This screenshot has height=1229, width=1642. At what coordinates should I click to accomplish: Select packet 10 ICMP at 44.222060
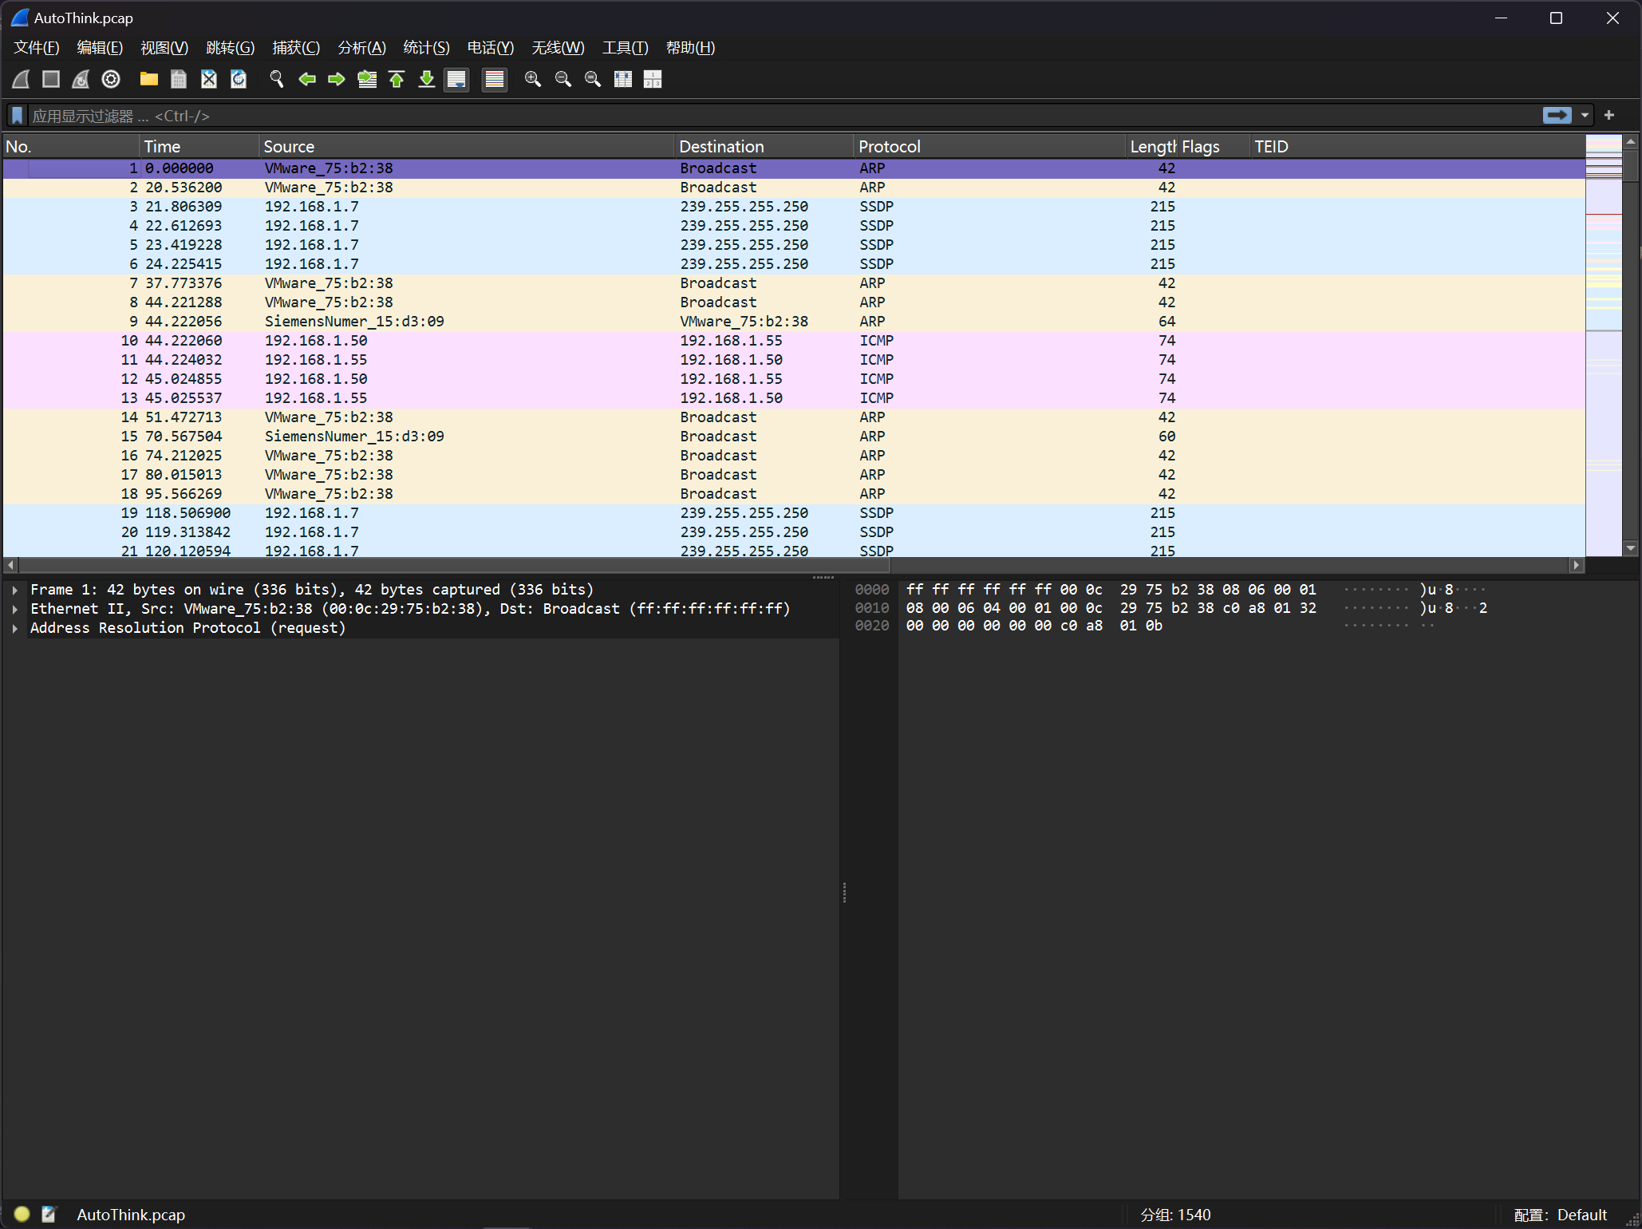click(x=794, y=341)
